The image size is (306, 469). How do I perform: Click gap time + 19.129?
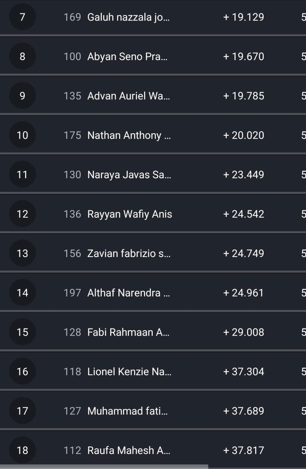point(244,17)
